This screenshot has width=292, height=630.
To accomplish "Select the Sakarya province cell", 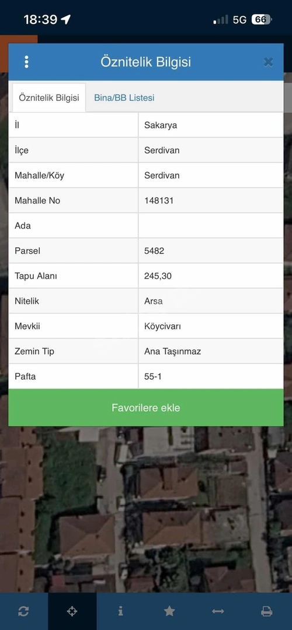I will 211,125.
